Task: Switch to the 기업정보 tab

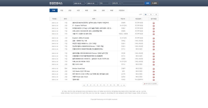Action: pyautogui.click(x=121, y=10)
